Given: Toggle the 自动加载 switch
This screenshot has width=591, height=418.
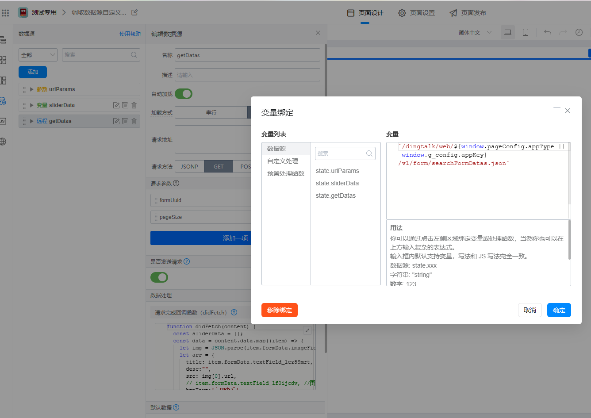Looking at the screenshot, I should 184,94.
